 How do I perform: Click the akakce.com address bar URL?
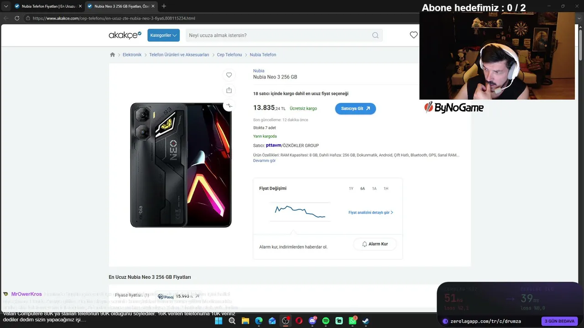click(114, 18)
